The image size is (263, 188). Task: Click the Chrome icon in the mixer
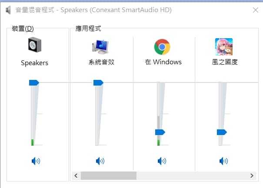point(162,46)
